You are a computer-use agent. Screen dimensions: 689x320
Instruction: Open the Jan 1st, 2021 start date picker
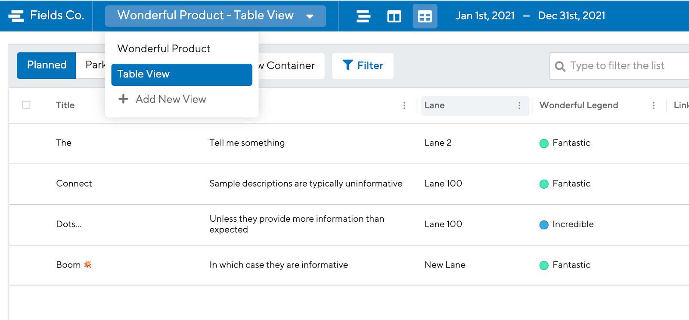[x=485, y=16]
